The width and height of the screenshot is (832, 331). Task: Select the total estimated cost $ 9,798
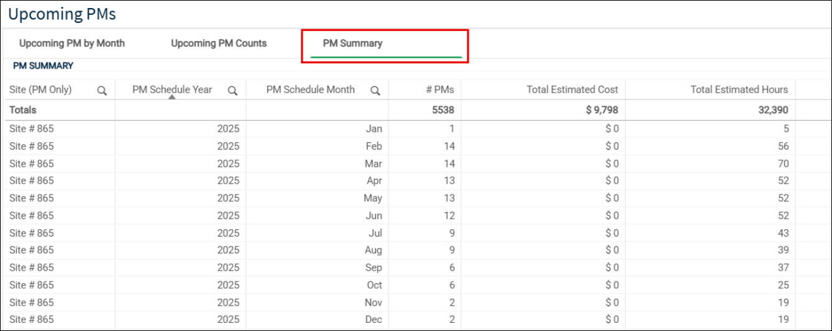[x=602, y=110]
